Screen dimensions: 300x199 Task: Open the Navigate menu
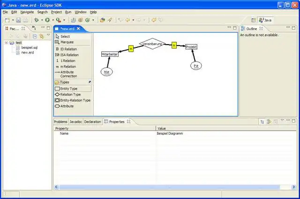pyautogui.click(x=27, y=12)
